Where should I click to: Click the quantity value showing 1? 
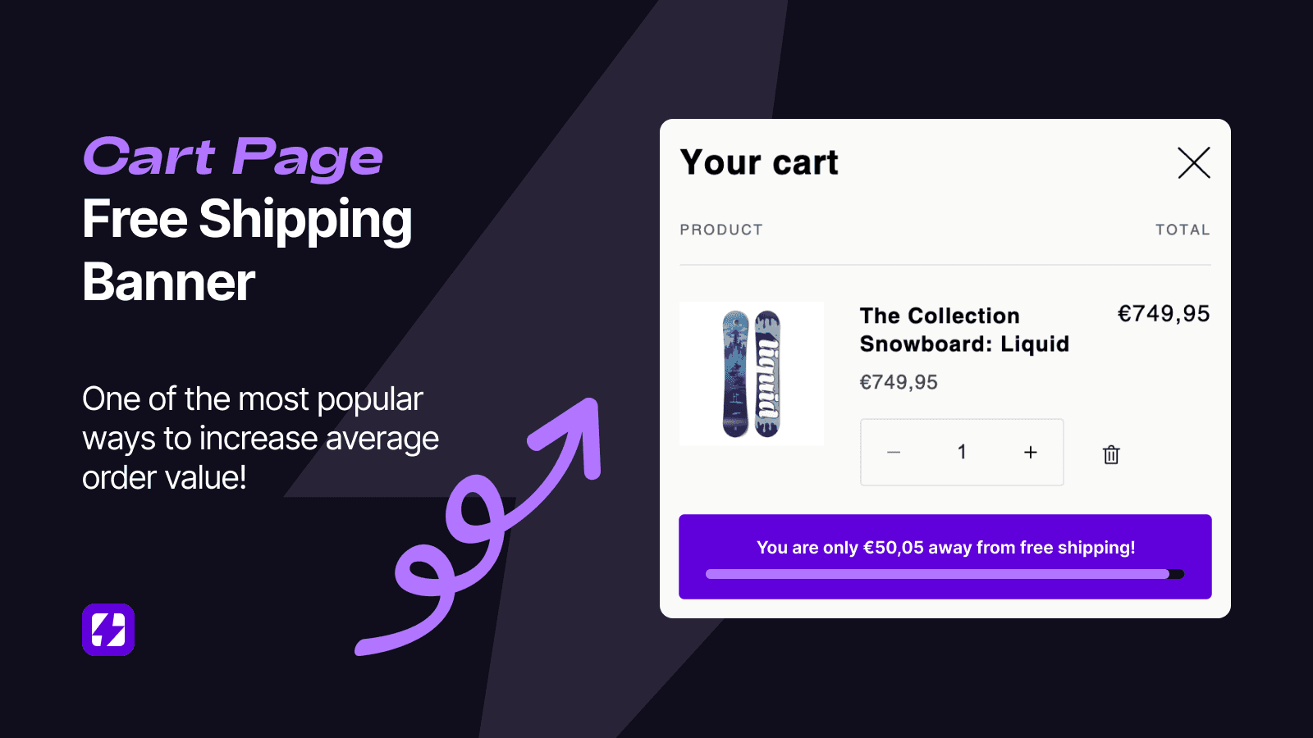[962, 452]
